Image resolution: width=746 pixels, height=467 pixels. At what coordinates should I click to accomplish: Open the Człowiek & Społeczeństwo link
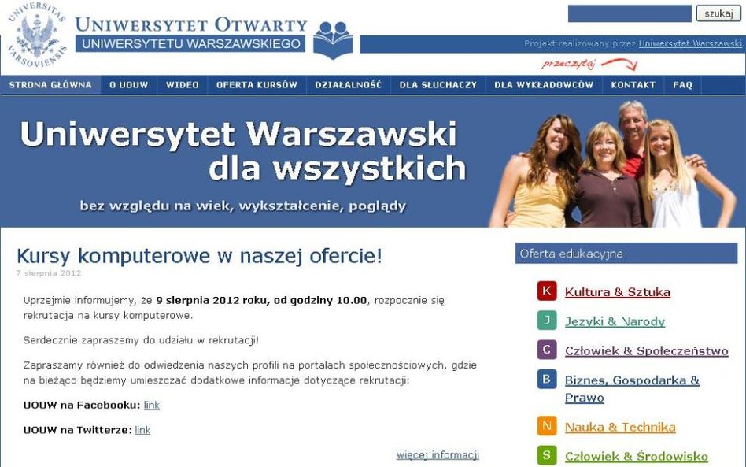[647, 351]
